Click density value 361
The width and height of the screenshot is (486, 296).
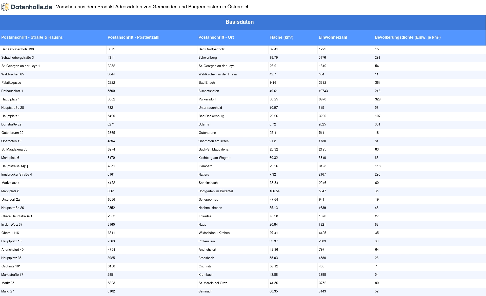click(378, 83)
